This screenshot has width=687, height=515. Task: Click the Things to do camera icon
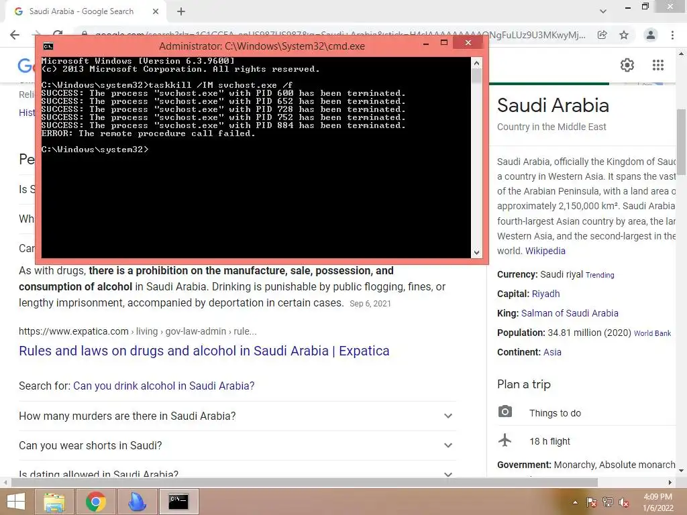tap(505, 412)
